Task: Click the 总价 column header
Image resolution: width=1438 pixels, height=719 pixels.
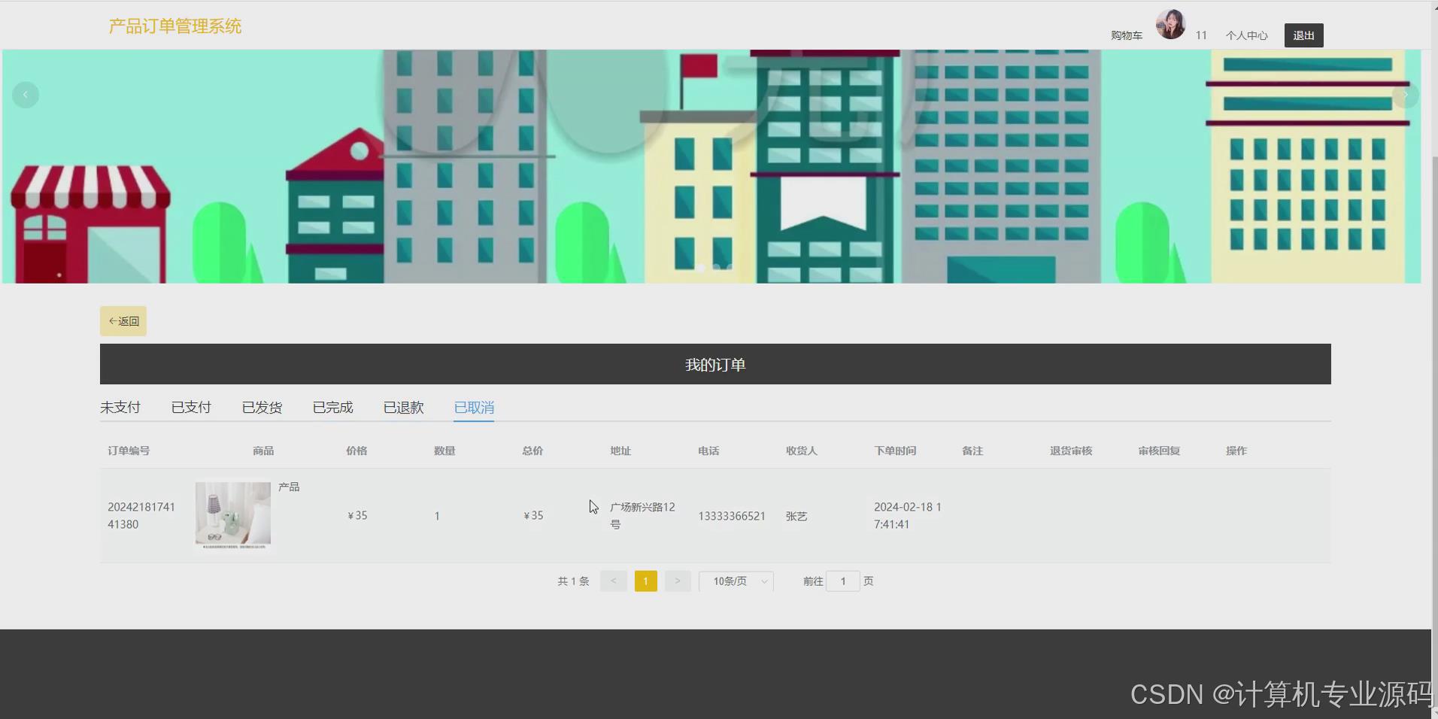Action: 532,451
